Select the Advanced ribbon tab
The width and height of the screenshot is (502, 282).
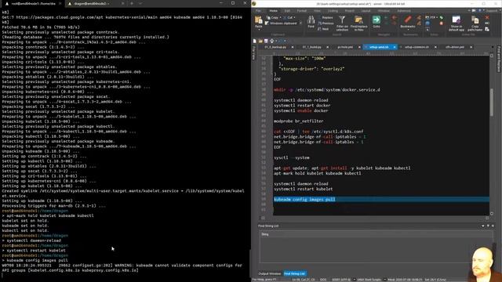pos(404,11)
